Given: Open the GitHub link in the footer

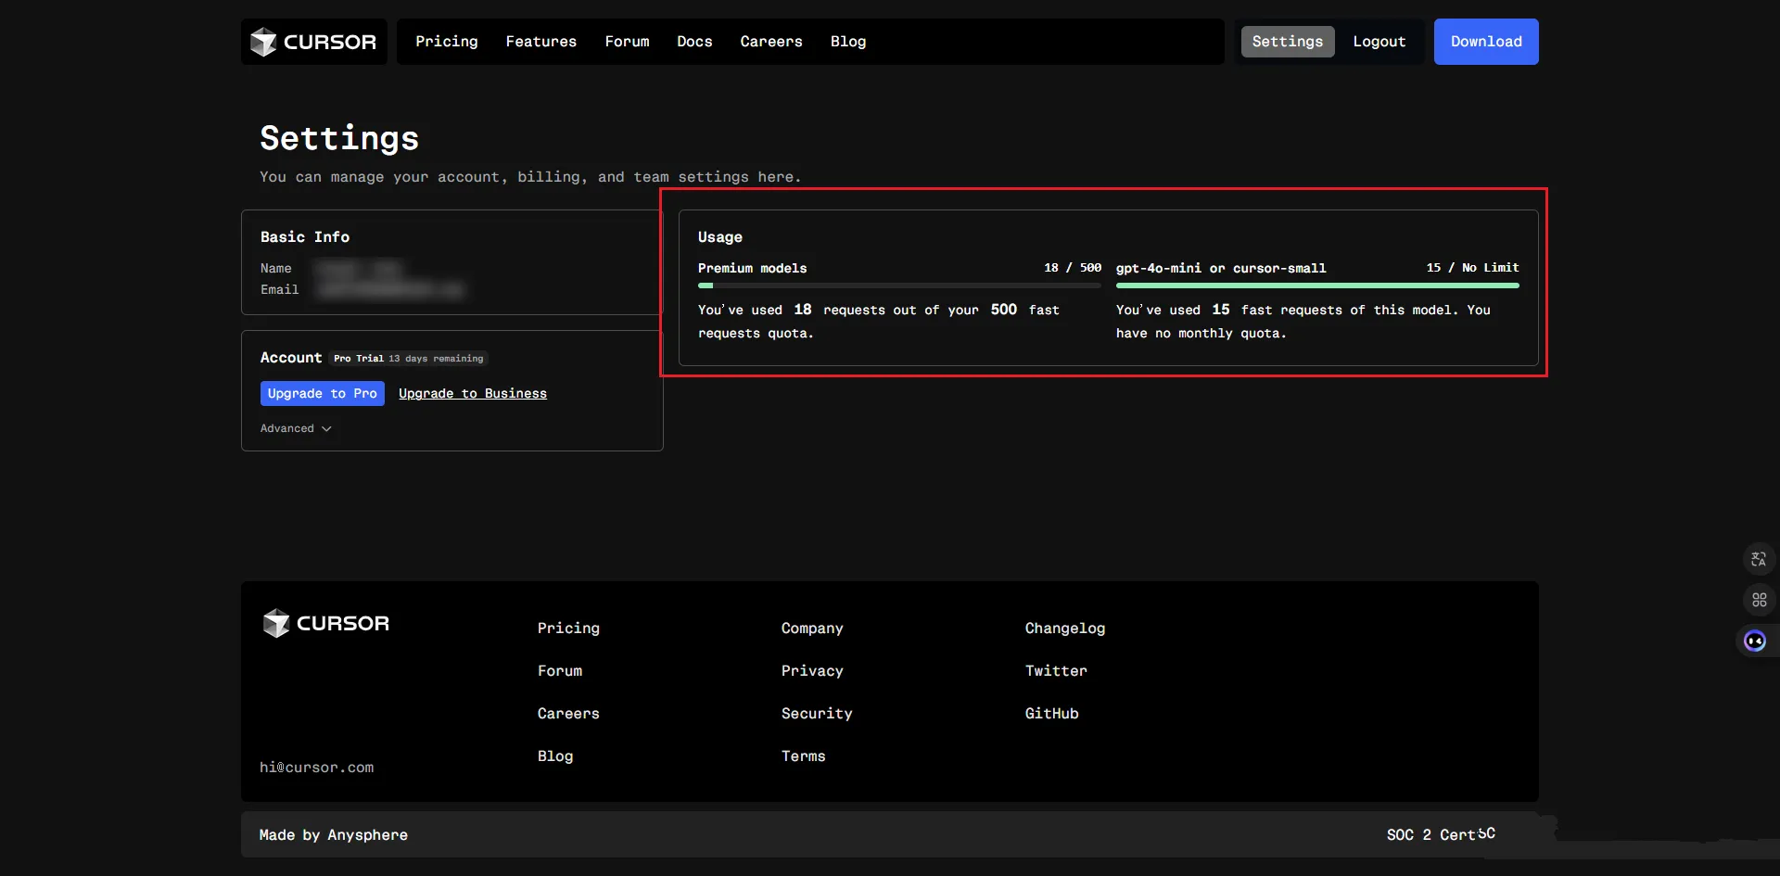Looking at the screenshot, I should tap(1051, 713).
